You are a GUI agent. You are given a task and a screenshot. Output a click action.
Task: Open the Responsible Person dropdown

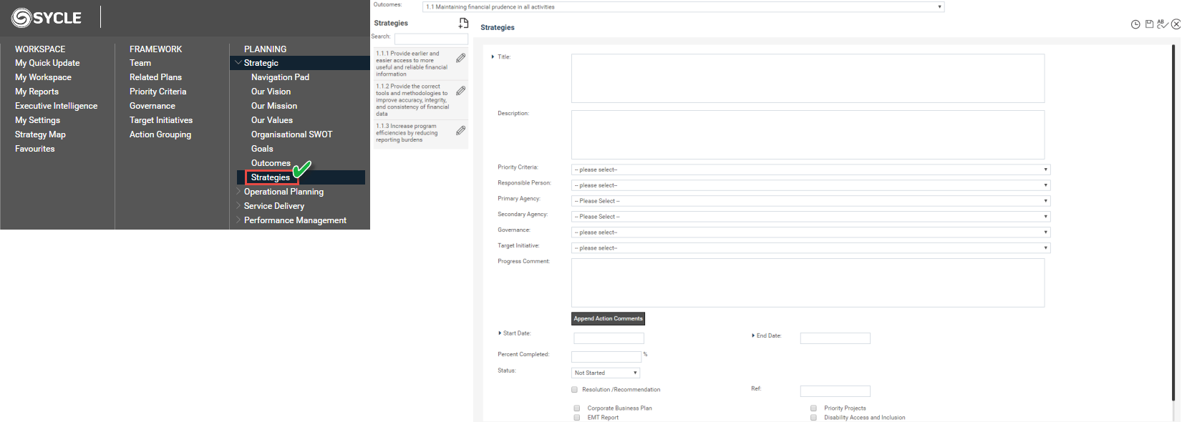(810, 185)
